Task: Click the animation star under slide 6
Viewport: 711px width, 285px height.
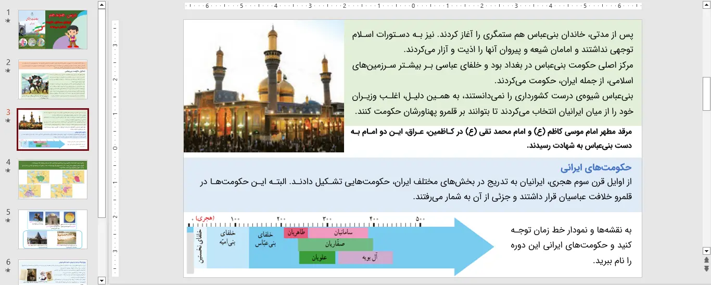Action: pyautogui.click(x=7, y=270)
